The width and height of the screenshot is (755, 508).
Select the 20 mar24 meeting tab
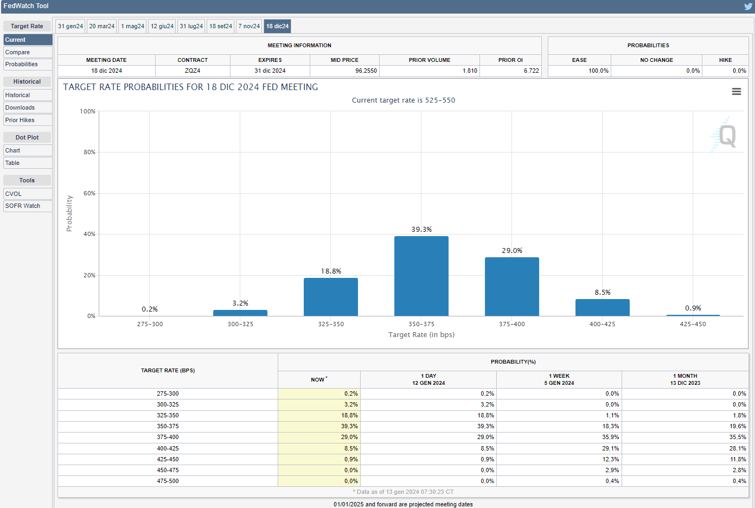point(101,26)
